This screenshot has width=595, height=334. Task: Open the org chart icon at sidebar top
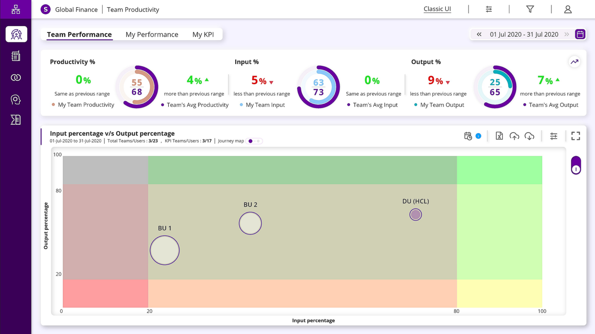15,9
